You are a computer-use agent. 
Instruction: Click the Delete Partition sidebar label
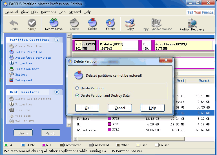pos(29,52)
